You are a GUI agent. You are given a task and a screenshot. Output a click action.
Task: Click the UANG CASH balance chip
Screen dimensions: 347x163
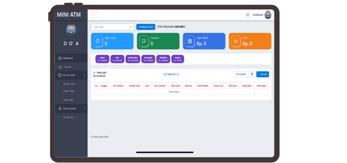click(x=133, y=59)
